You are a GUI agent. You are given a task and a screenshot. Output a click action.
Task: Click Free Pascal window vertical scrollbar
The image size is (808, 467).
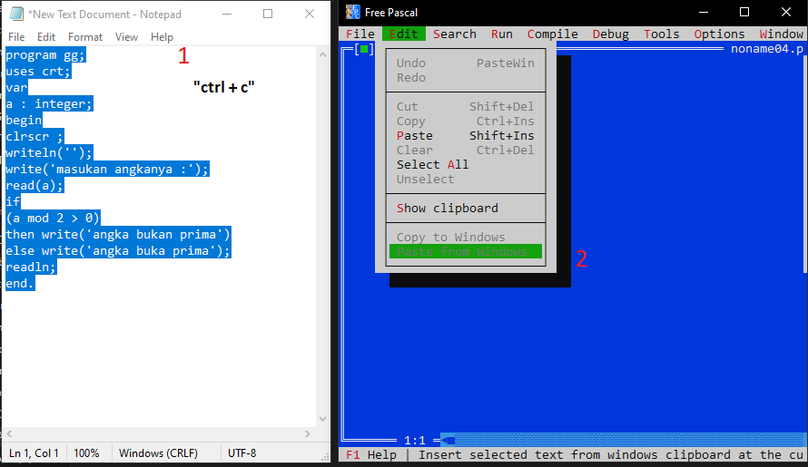[804, 165]
